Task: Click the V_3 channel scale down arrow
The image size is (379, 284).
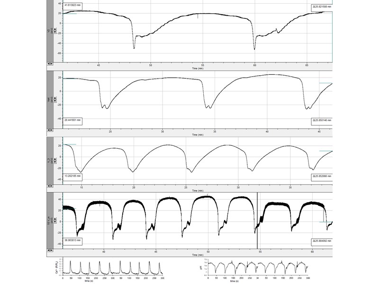Action: pyautogui.click(x=55, y=162)
